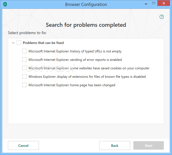This screenshot has height=155, width=172.
Task: Click the Cancel button
Action: point(23,145)
